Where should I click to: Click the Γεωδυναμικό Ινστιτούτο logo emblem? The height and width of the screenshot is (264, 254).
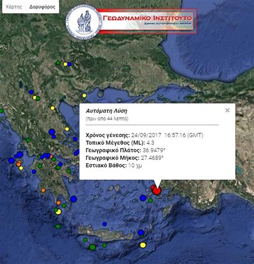pyautogui.click(x=84, y=22)
